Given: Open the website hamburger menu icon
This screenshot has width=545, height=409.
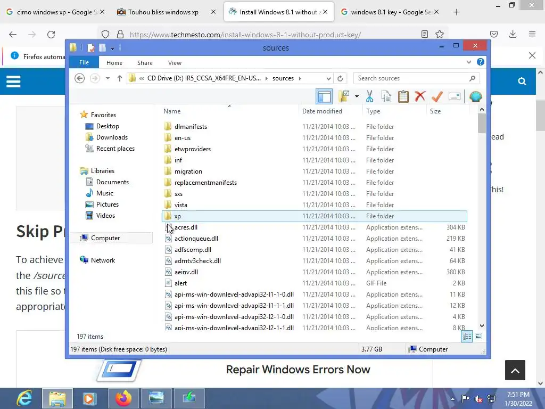Looking at the screenshot, I should 13,81.
